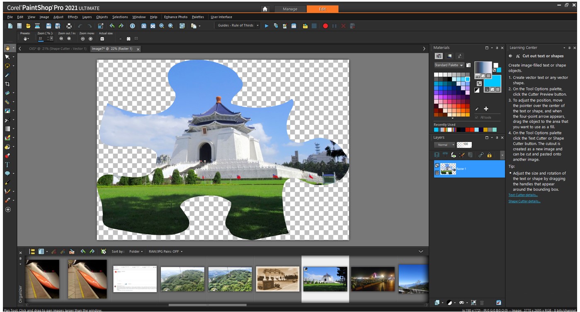This screenshot has height=312, width=580.
Task: Start script recording with red button
Action: 325,26
